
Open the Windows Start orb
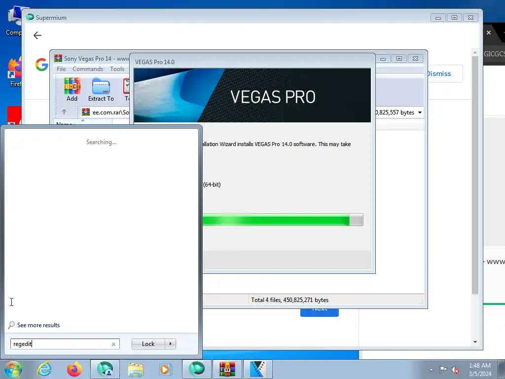pos(13,369)
